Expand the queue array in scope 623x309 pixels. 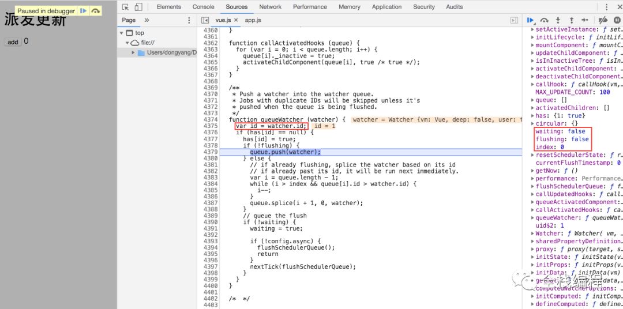(533, 100)
